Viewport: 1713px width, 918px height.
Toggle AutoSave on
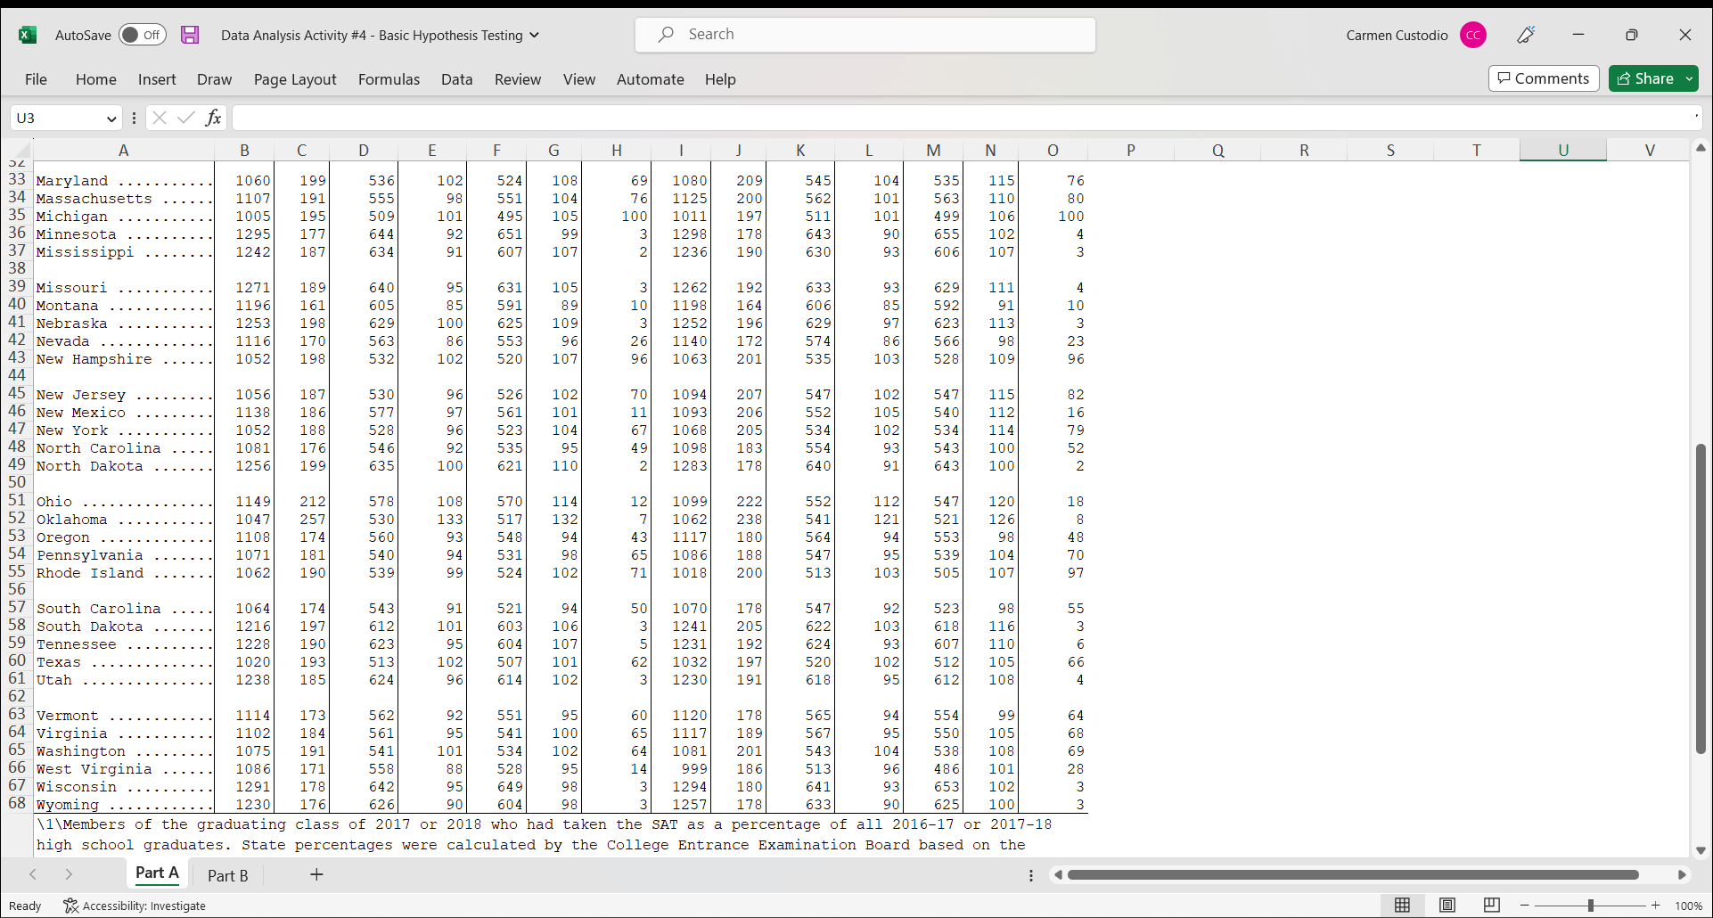142,35
